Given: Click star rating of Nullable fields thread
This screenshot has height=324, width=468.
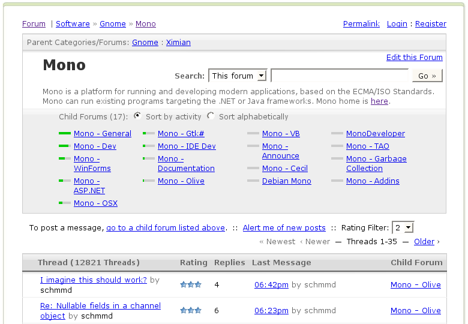Looking at the screenshot, I should (x=191, y=311).
